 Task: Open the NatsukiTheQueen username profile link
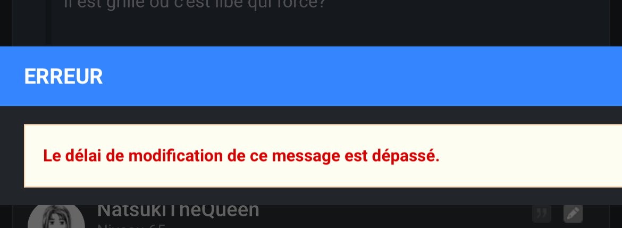[x=178, y=210]
